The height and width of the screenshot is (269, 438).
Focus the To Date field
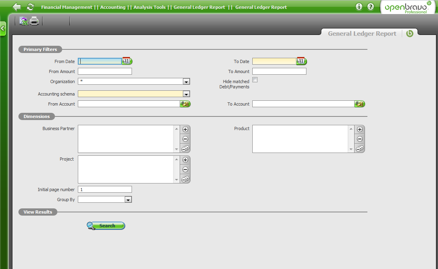(x=274, y=61)
